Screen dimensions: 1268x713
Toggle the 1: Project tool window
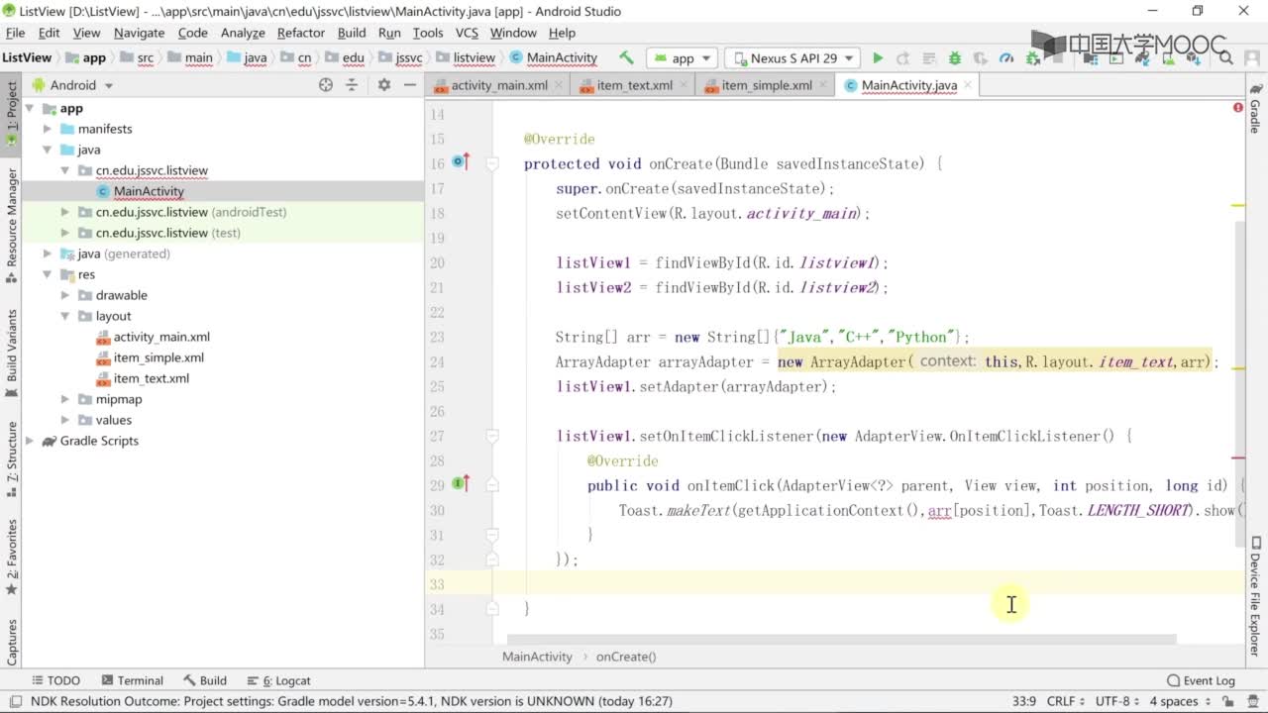coord(11,112)
